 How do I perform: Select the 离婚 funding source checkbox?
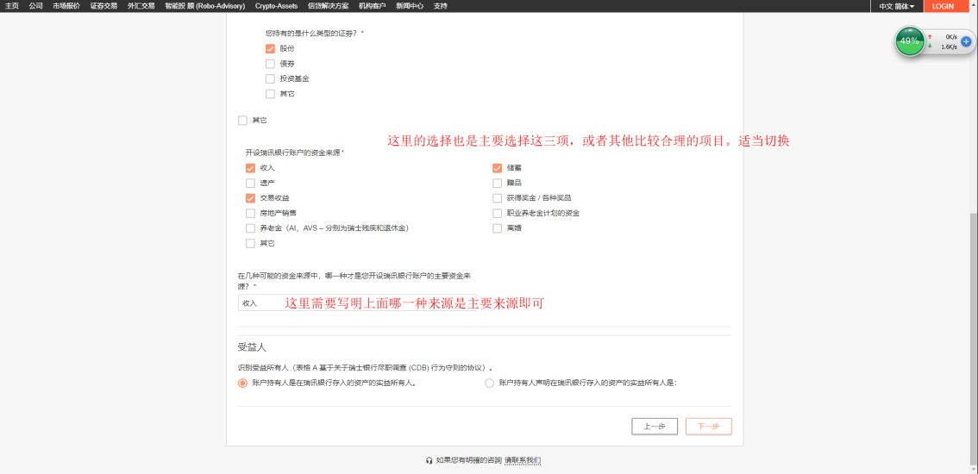(x=497, y=228)
